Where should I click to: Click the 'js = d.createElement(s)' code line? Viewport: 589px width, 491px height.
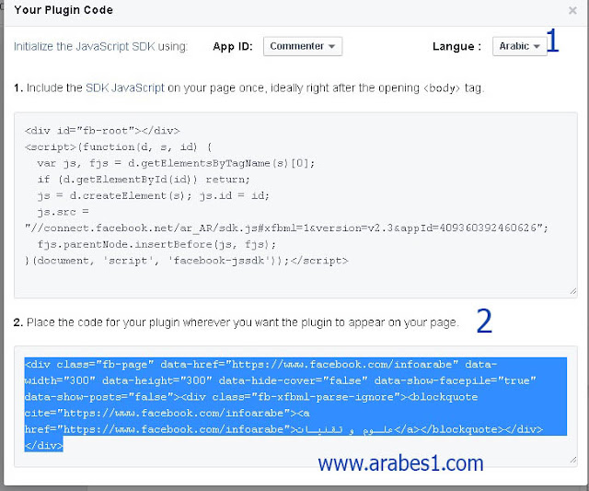(x=154, y=195)
